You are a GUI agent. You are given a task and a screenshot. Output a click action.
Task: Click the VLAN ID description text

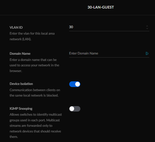[x=32, y=36]
